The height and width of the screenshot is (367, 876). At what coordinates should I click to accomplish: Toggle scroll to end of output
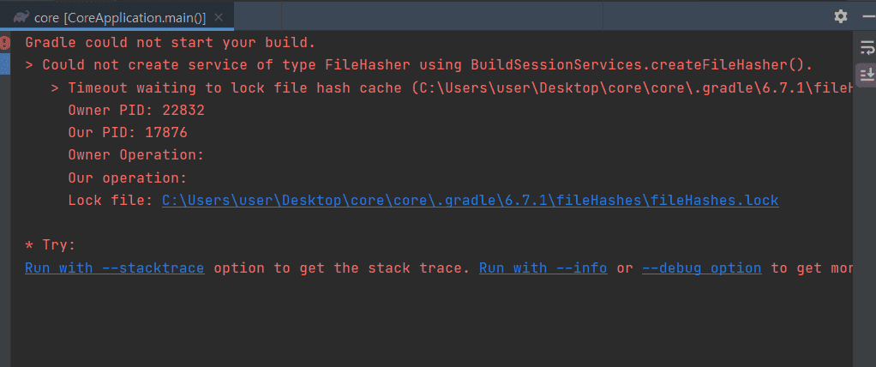867,73
